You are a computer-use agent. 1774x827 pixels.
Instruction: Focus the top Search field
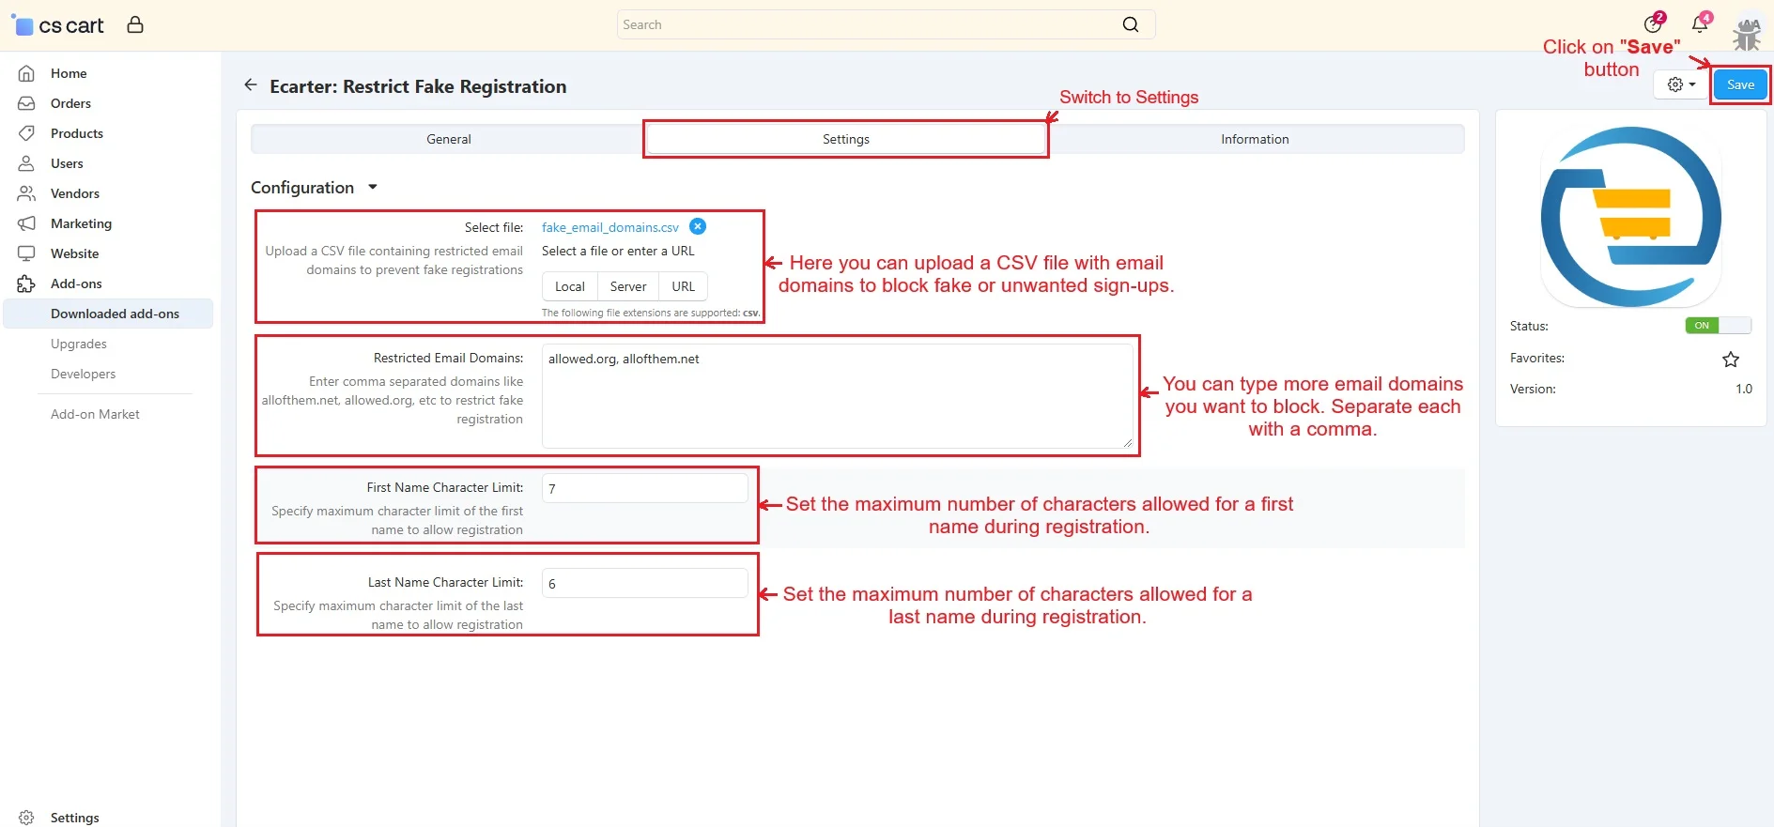(x=886, y=24)
